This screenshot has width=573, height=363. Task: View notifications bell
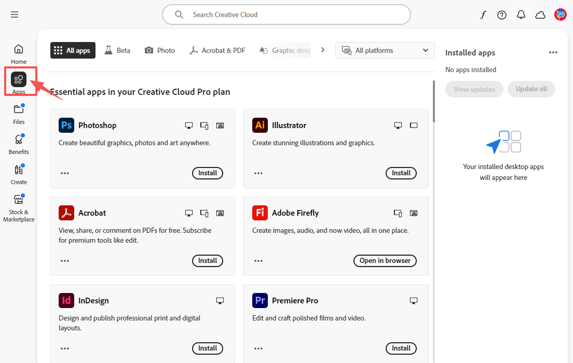coord(521,15)
